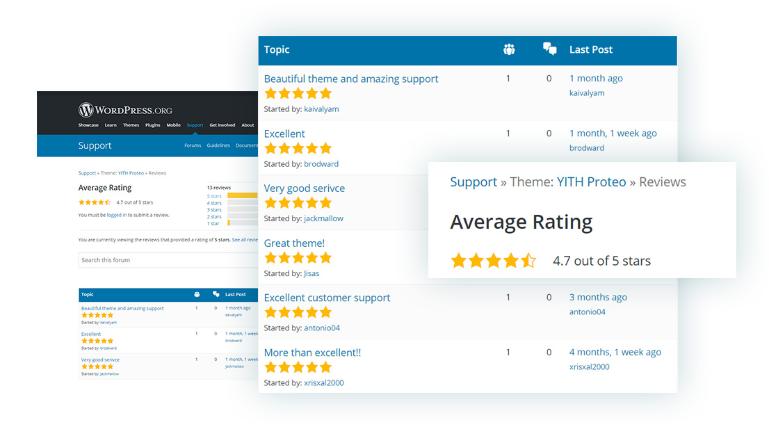Open author kaivalyam in small background table
Image resolution: width=769 pixels, height=436 pixels.
[108, 323]
